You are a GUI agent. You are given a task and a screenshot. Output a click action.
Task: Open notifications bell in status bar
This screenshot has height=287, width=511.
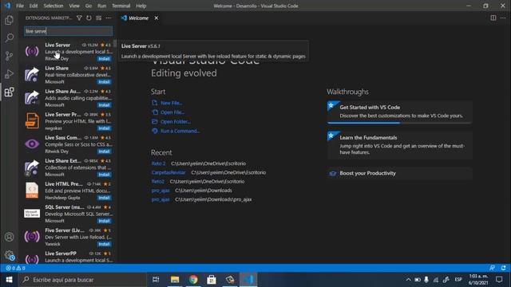(503, 268)
